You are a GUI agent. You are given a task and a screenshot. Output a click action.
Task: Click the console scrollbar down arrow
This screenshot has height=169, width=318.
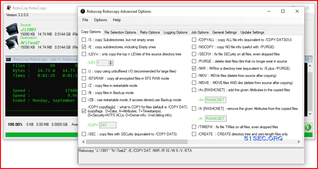pyautogui.click(x=310, y=114)
